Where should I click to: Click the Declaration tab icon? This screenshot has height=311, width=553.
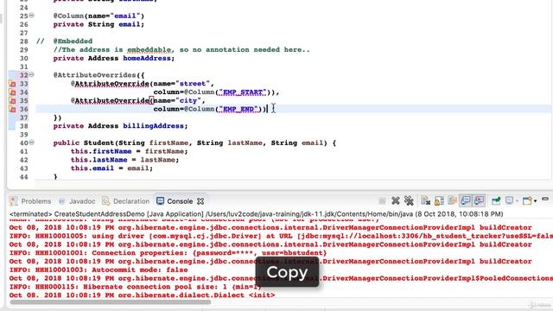(105, 201)
